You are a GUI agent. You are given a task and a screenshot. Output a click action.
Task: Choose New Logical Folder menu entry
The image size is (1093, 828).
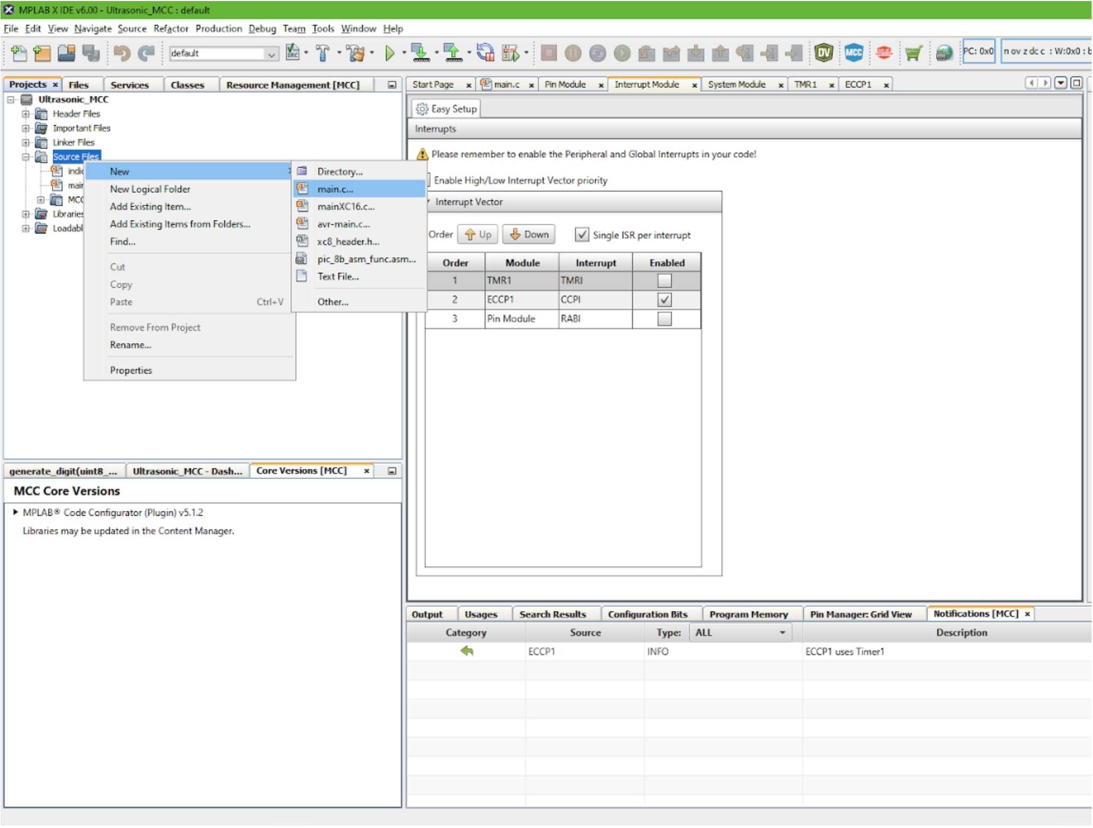pyautogui.click(x=150, y=189)
